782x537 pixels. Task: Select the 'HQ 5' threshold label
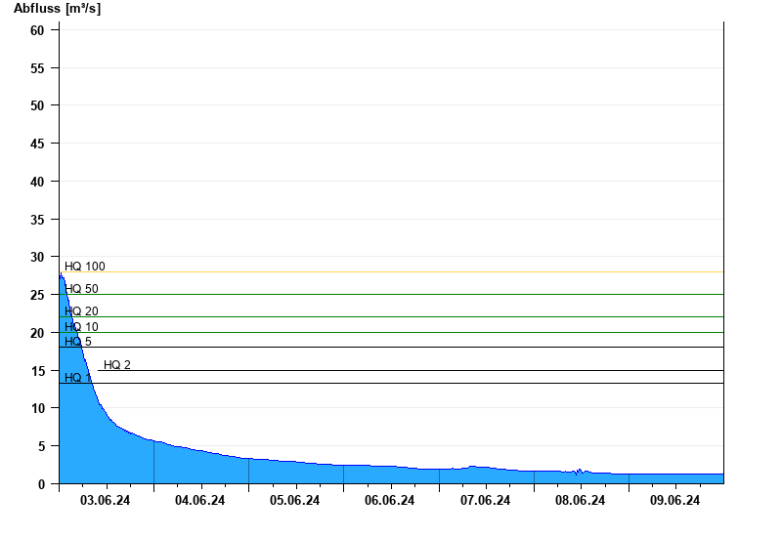click(78, 341)
